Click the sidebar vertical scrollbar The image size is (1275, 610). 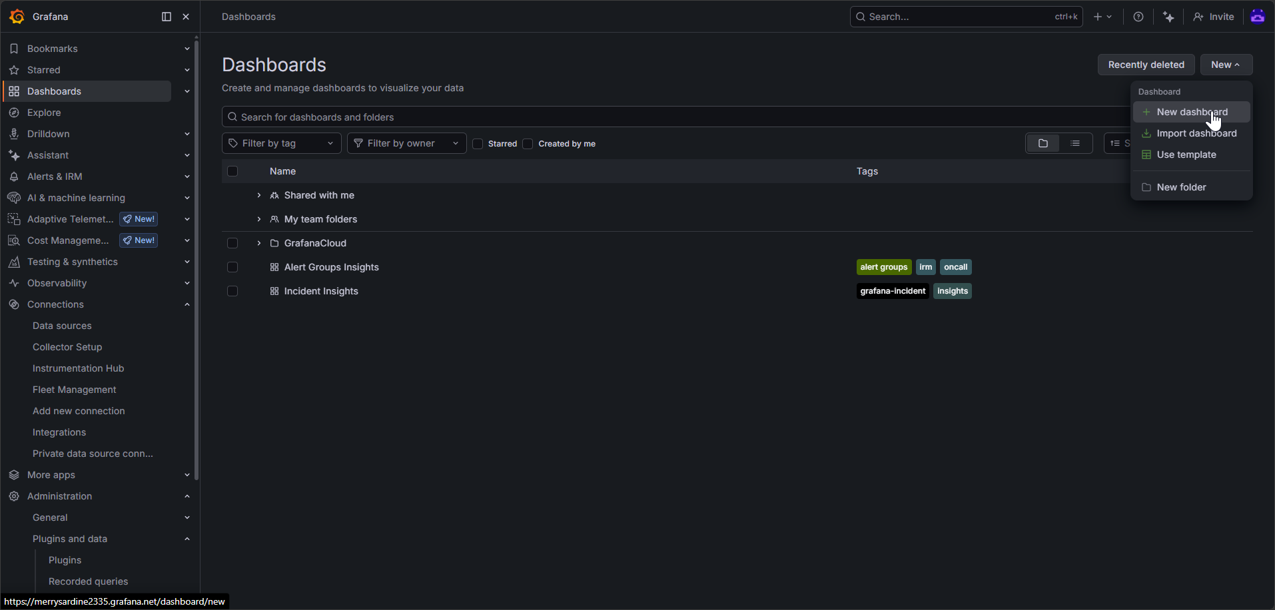tap(197, 260)
